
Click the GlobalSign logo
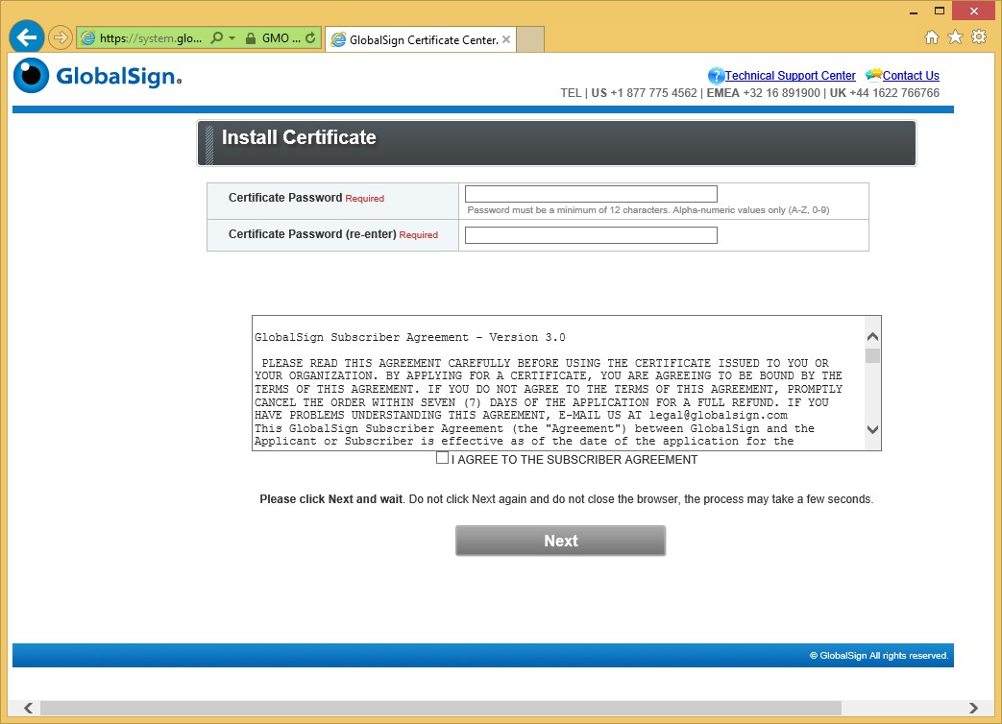(x=97, y=76)
